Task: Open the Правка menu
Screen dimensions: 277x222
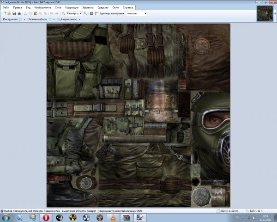Action: (x=18, y=7)
